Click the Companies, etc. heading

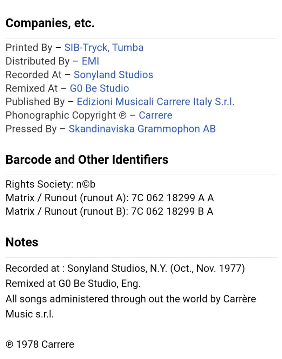tap(50, 23)
